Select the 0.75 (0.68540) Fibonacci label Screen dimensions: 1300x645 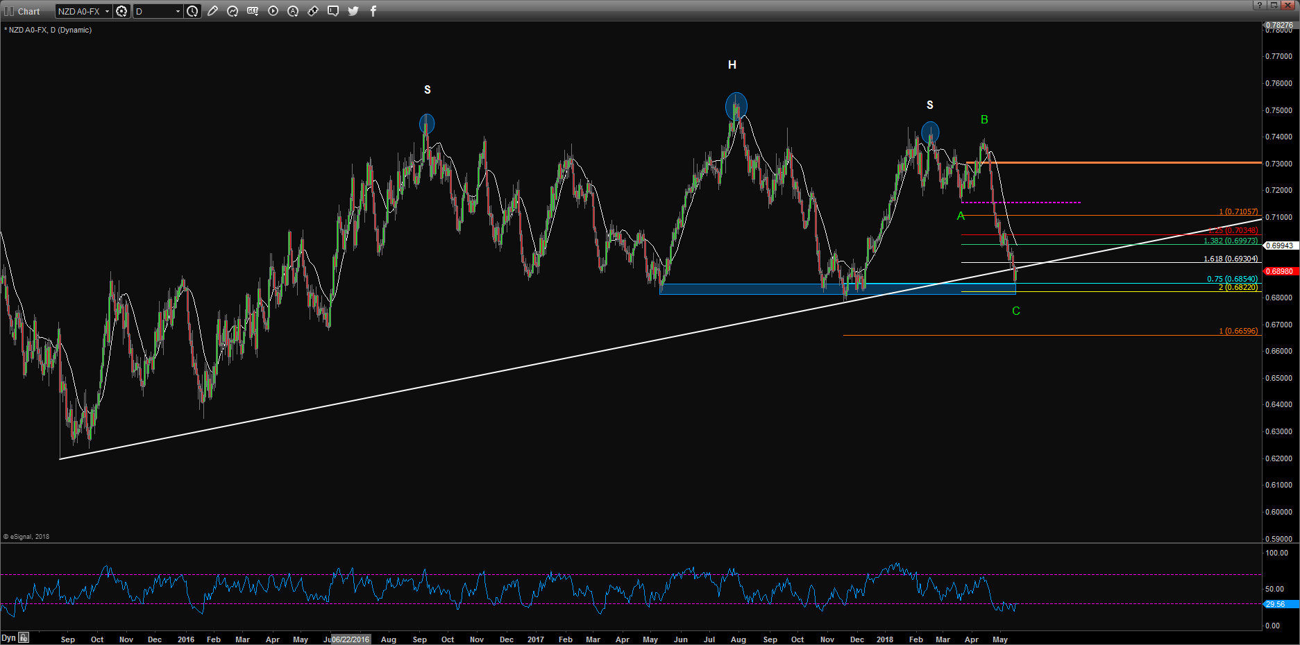click(1232, 279)
